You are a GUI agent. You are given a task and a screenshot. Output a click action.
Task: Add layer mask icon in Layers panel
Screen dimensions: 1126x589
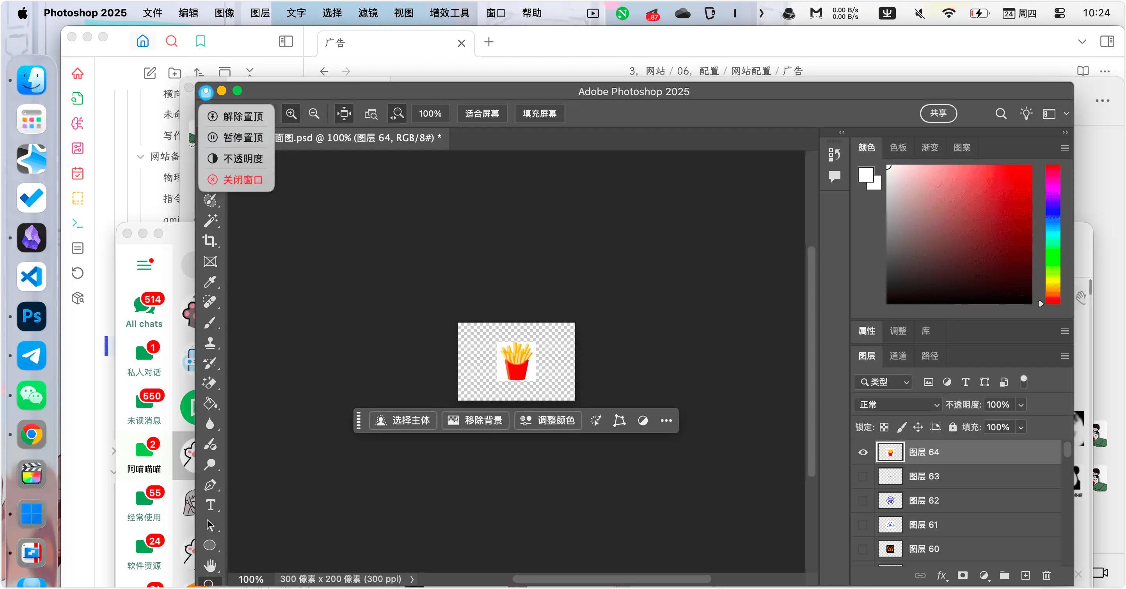point(963,575)
